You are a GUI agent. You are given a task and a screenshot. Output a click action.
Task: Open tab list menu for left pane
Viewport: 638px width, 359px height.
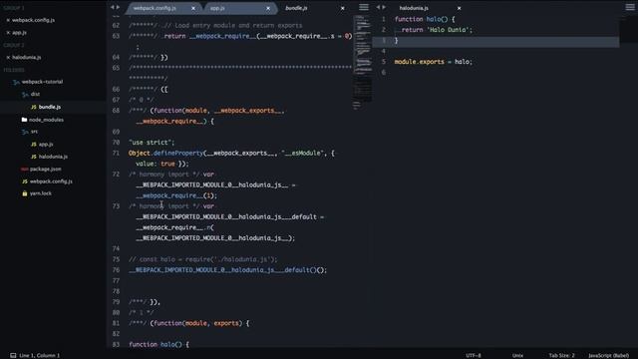click(364, 7)
